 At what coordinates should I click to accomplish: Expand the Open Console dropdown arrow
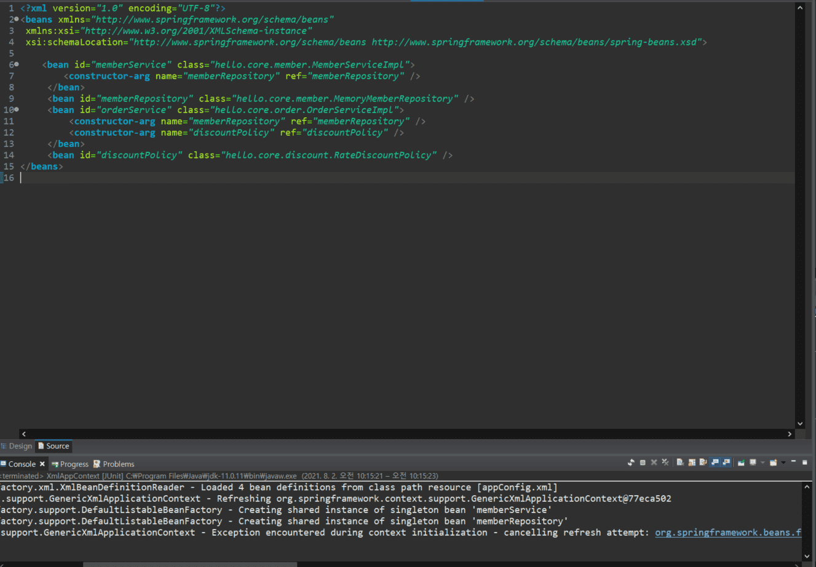click(x=783, y=463)
